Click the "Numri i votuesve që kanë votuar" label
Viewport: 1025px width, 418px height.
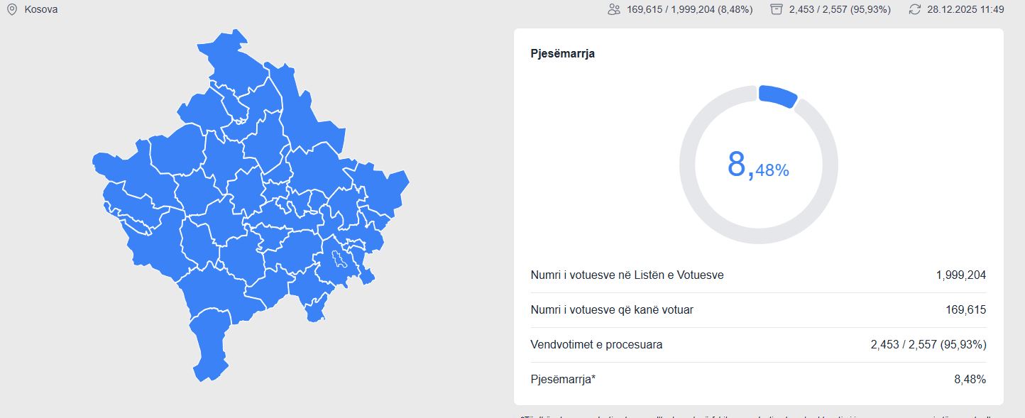[612, 310]
